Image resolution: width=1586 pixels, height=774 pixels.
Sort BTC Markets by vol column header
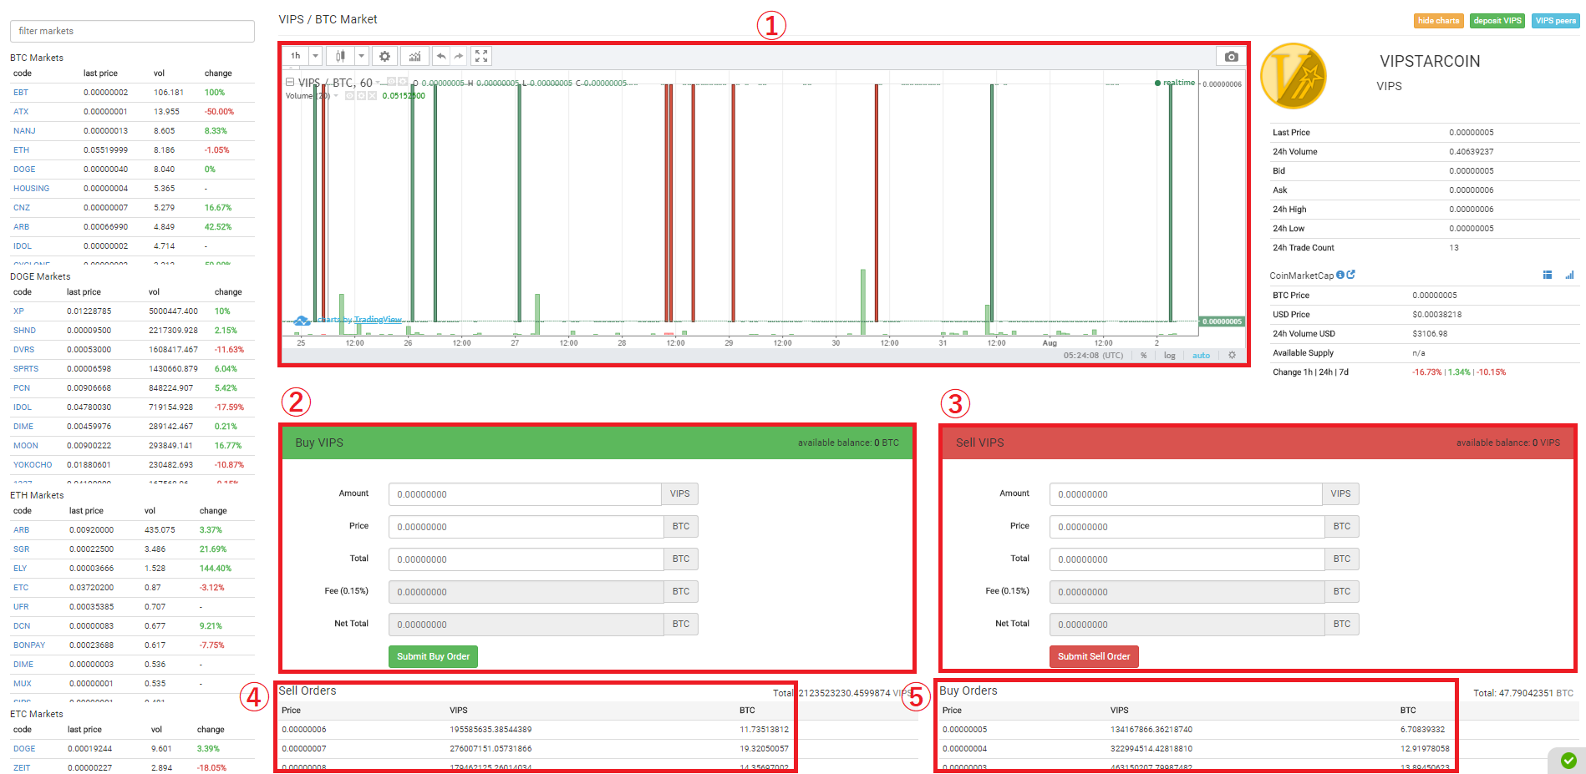click(x=159, y=73)
